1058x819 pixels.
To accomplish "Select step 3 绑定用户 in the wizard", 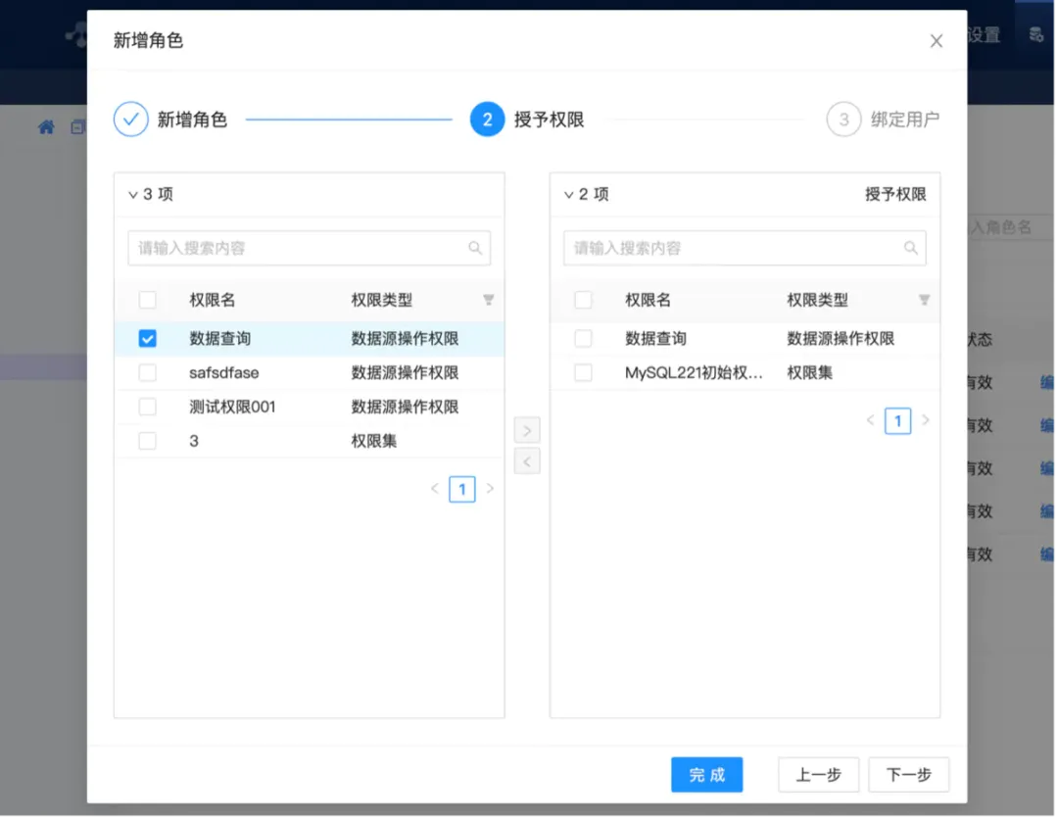I will tap(842, 119).
